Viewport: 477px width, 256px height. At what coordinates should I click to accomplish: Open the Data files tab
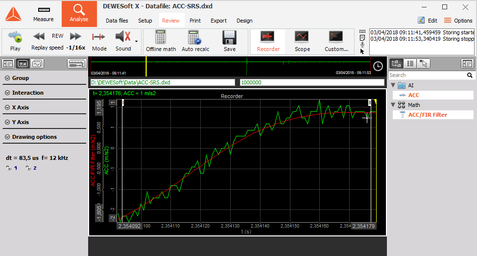point(117,21)
